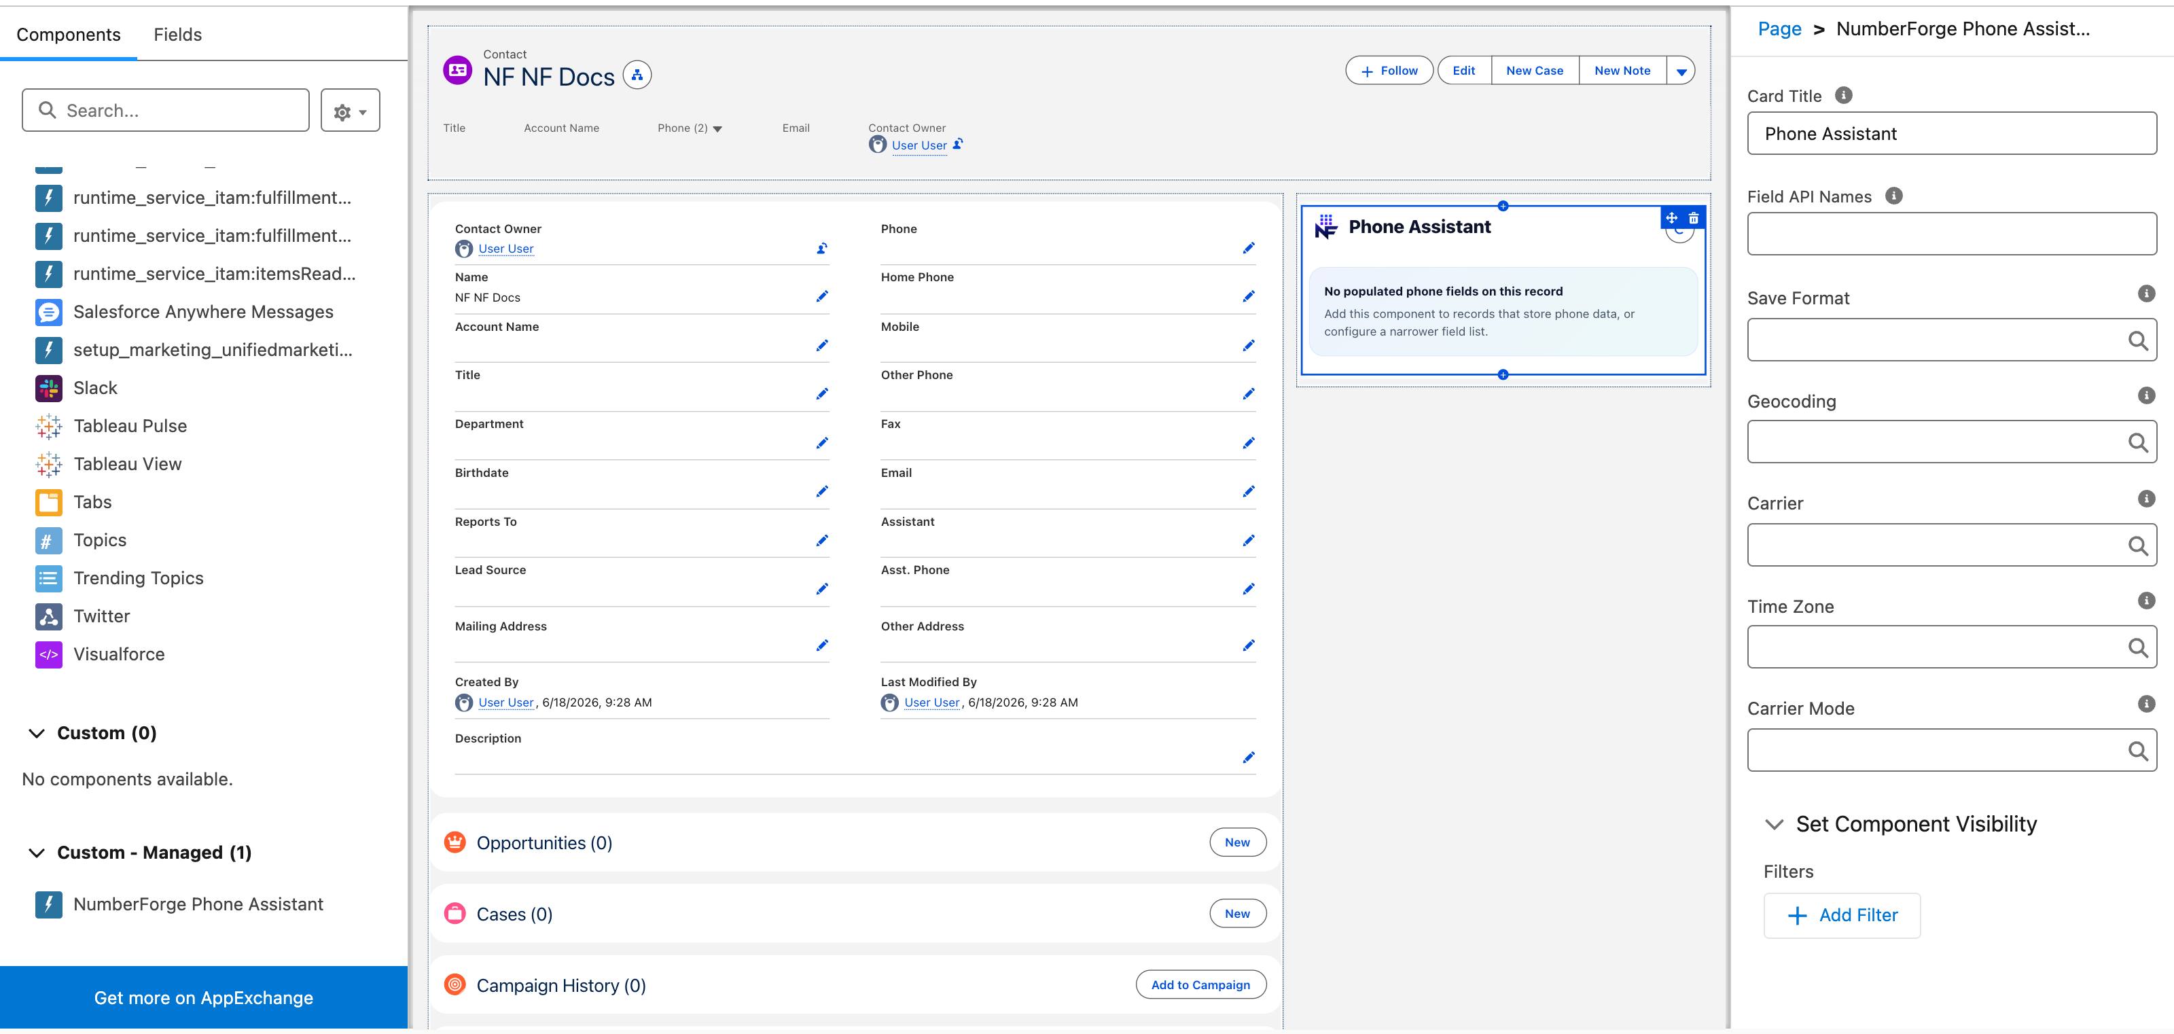Viewport: 2174px width, 1034px height.
Task: Click the edit pencil for Home Phone
Action: pyautogui.click(x=1248, y=296)
